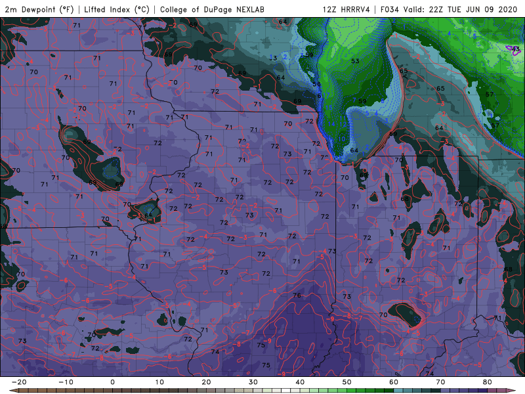Click the 'College of DuPage NEXLAB' label

point(212,9)
